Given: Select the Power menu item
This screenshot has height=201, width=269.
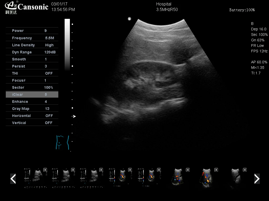Looking at the screenshot, I should coord(32,31).
